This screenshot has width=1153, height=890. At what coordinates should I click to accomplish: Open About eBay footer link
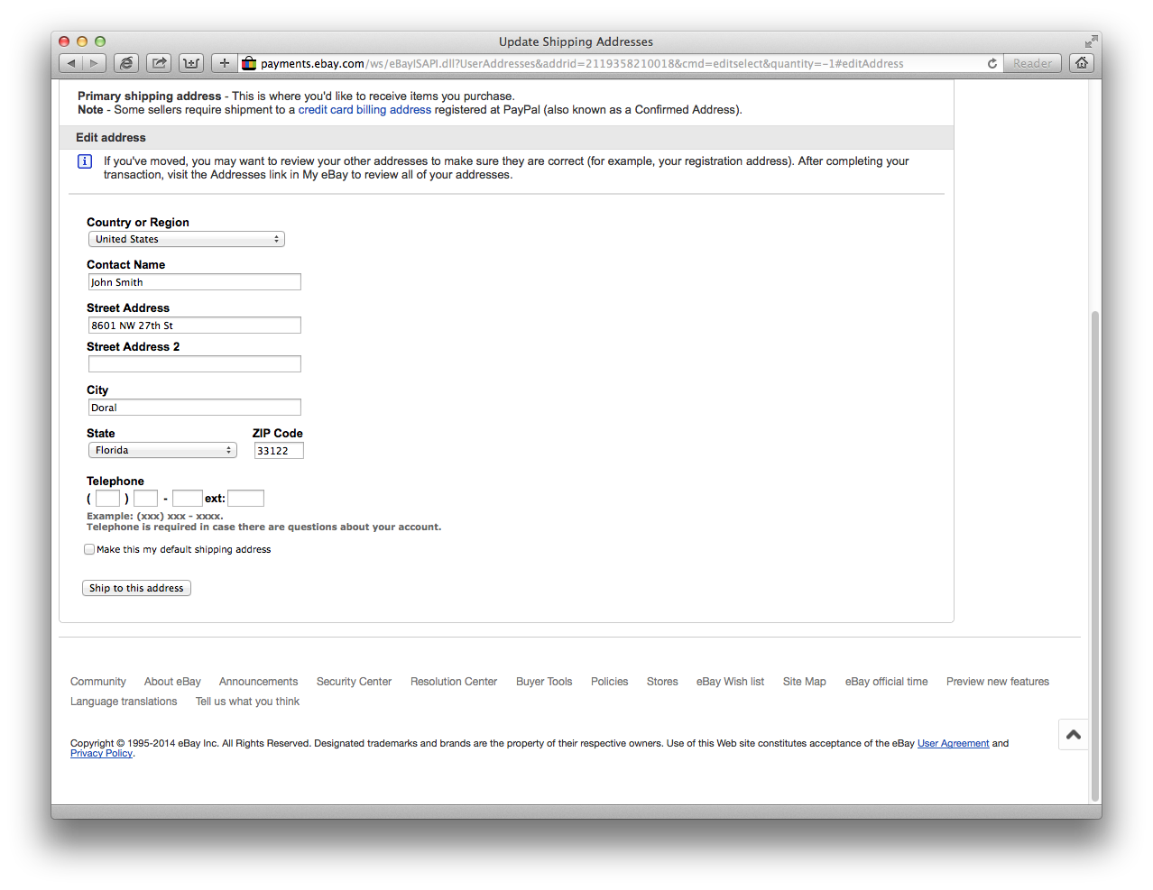tap(172, 682)
